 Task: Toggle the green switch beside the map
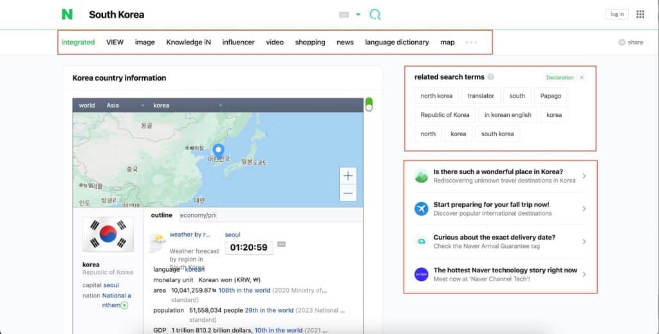tap(369, 105)
